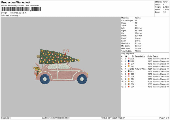This screenshot has height=120, width=170.
Task: Click the 'Last Saved: 20/11/2021 00:11:33' footer text
Action: tap(56, 118)
